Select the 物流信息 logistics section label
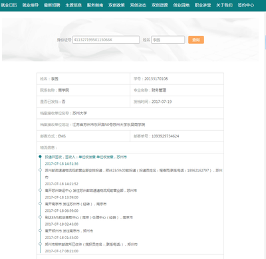 [x=49, y=147]
